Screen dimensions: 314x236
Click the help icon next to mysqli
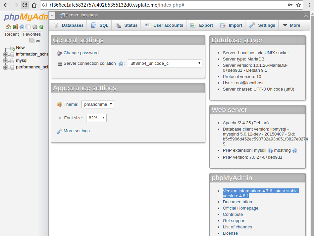[270, 151]
